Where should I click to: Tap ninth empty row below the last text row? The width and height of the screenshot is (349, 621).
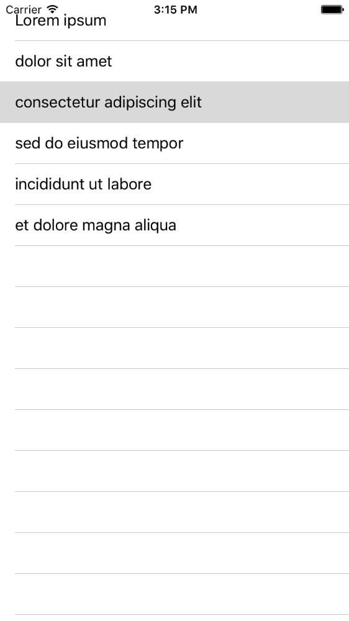coord(175,594)
